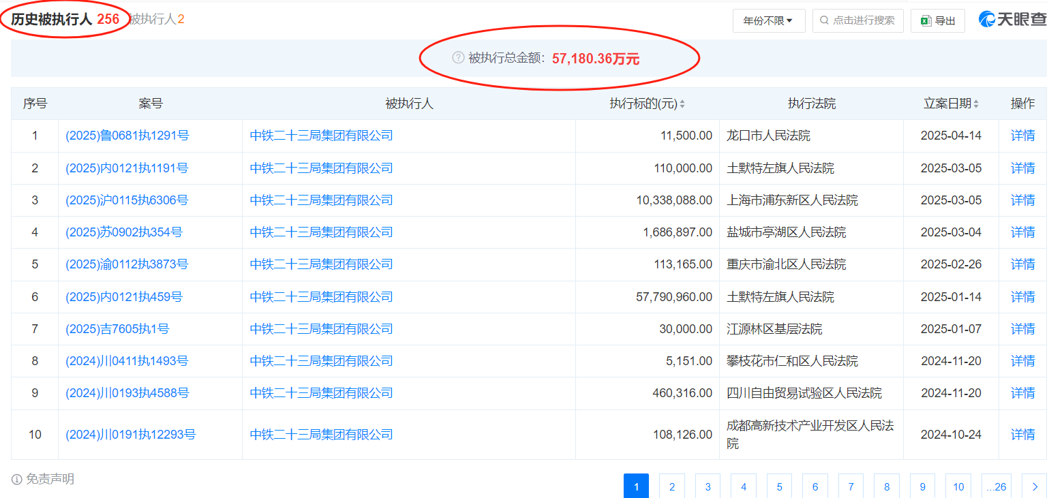
Task: Go to page 3
Action: [x=708, y=486]
